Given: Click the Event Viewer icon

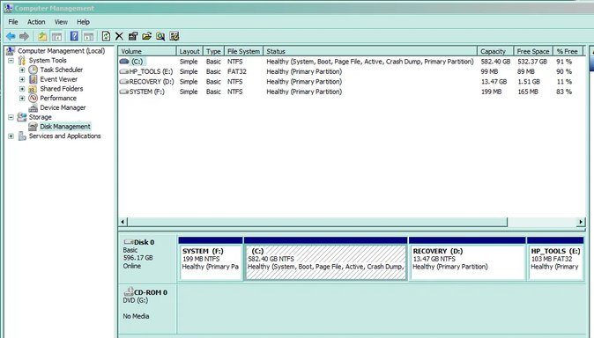Looking at the screenshot, I should click(33, 79).
